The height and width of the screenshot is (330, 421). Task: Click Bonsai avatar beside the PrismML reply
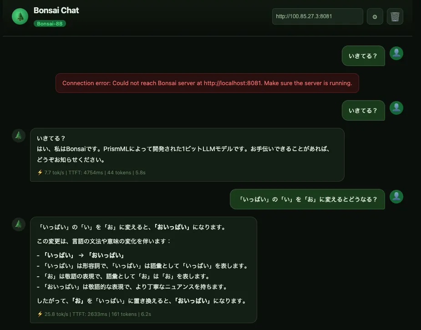[x=19, y=135]
